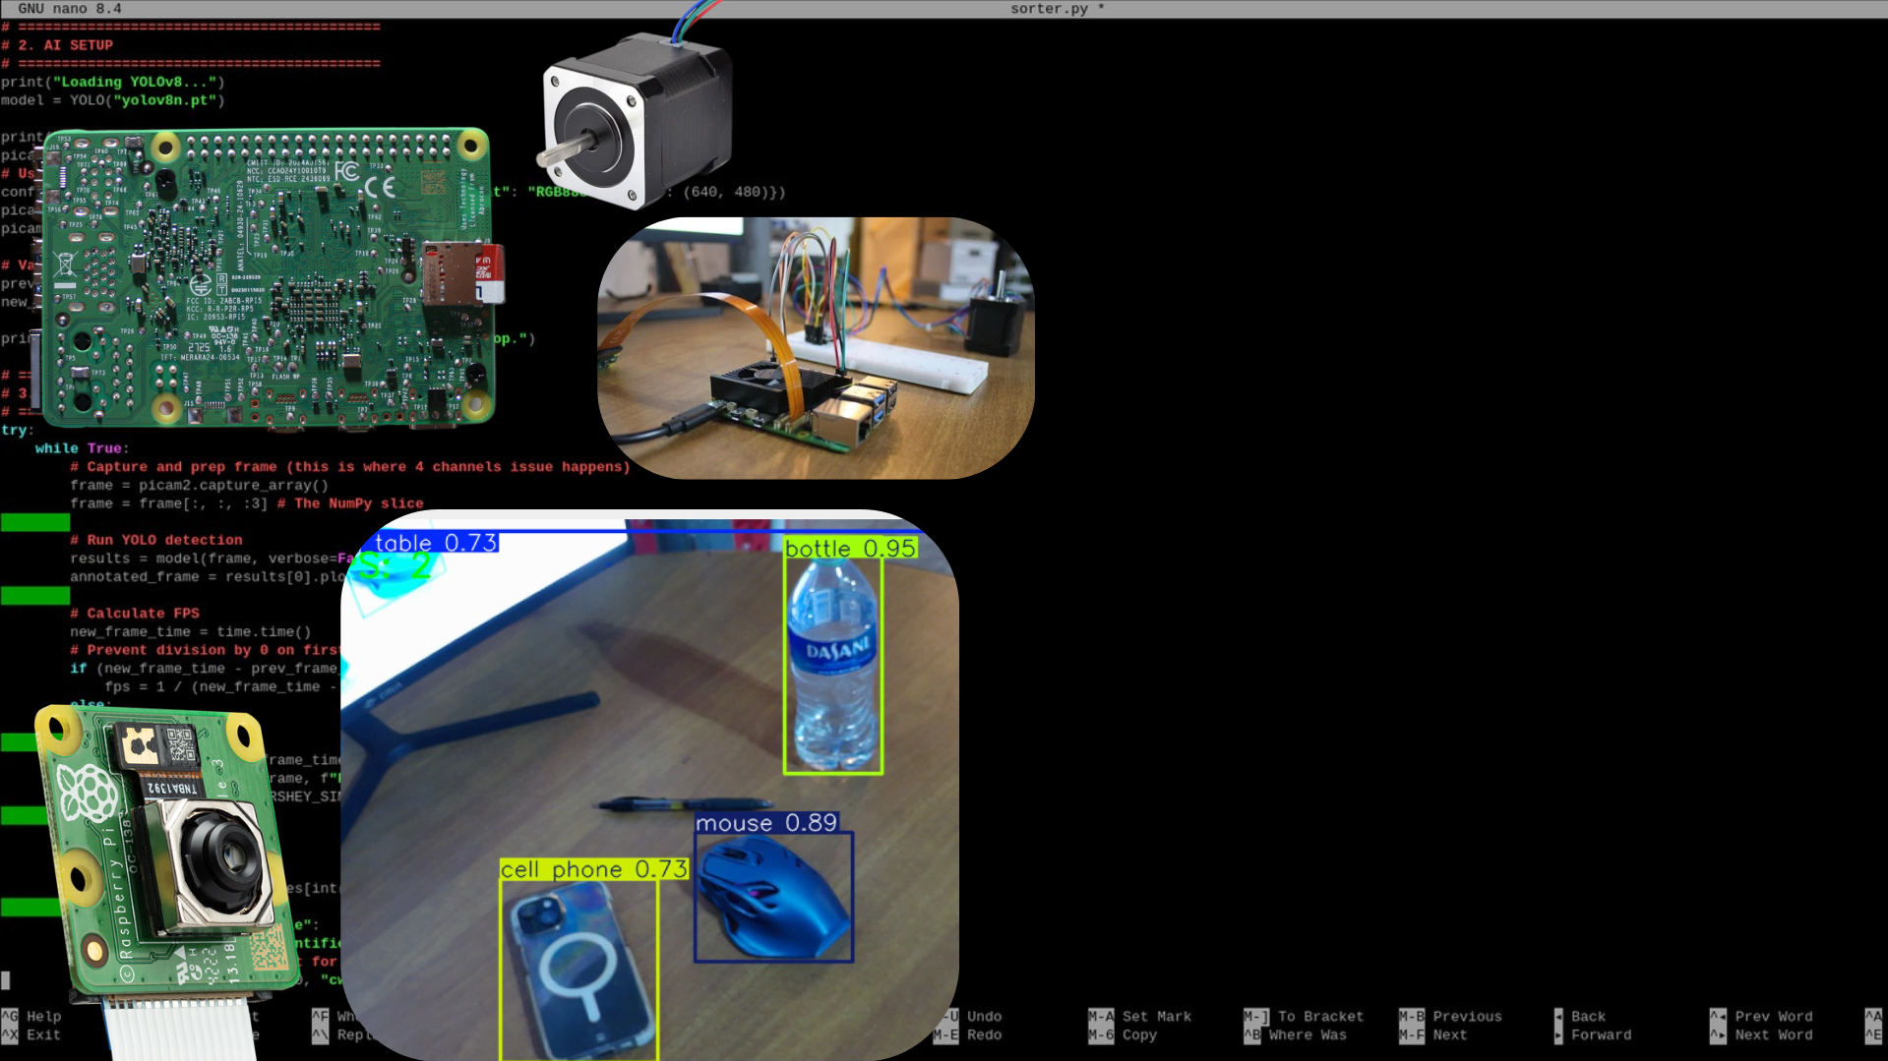Click the Pi and breadboard setup photo
This screenshot has width=1888, height=1061.
point(816,348)
